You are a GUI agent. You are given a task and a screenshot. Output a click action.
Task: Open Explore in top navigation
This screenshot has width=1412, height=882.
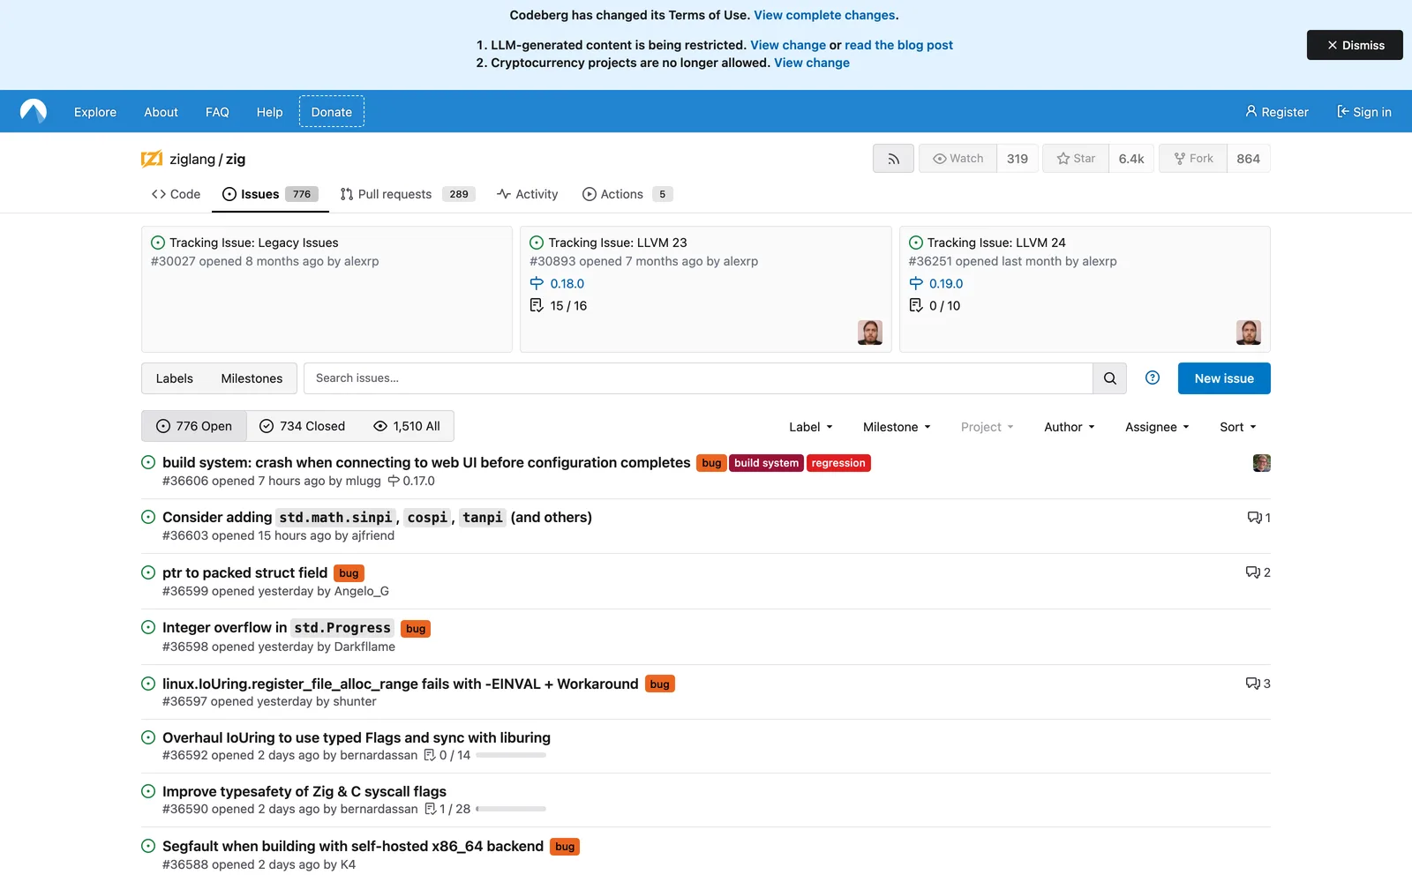tap(95, 112)
